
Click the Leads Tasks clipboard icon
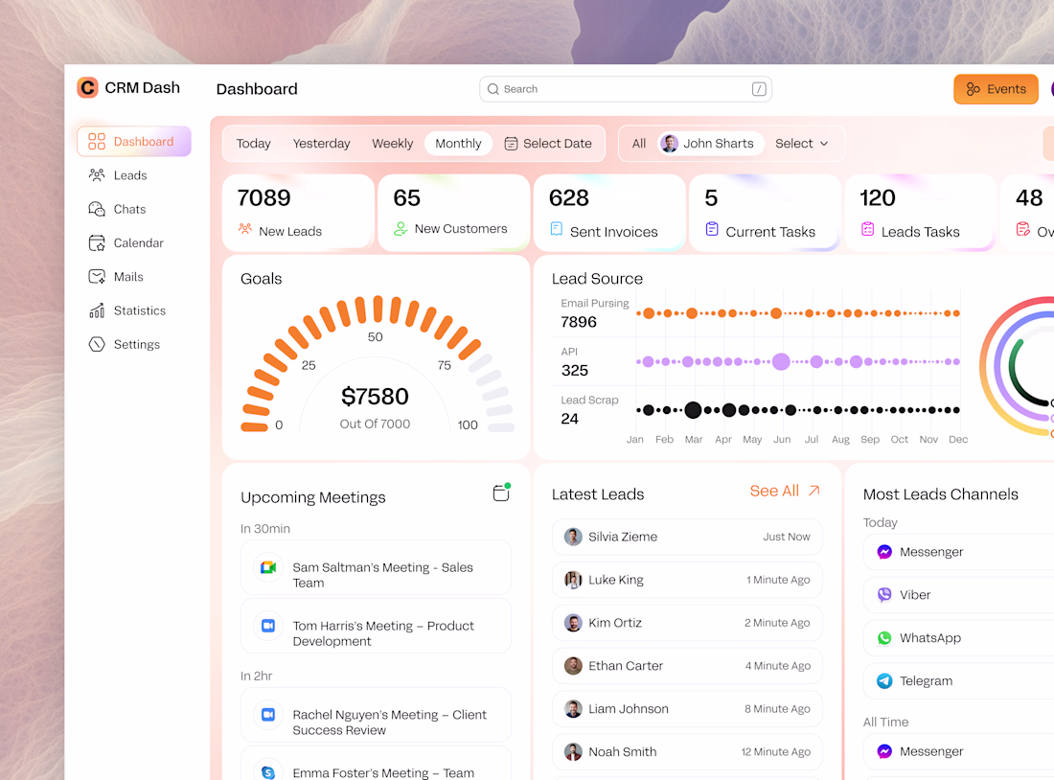pyautogui.click(x=868, y=229)
